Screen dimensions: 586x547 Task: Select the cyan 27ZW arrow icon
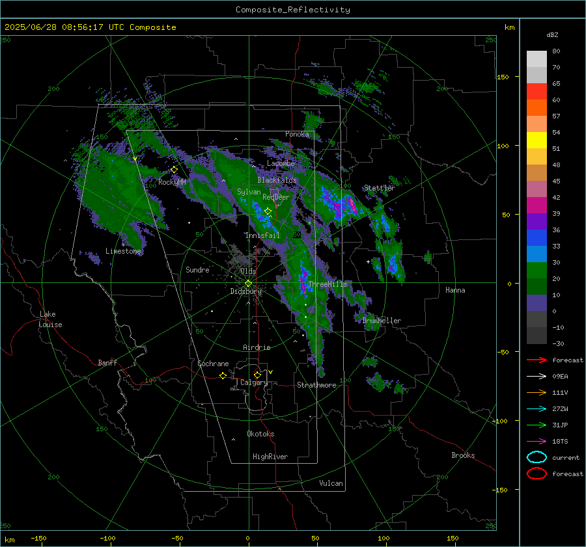click(x=537, y=409)
